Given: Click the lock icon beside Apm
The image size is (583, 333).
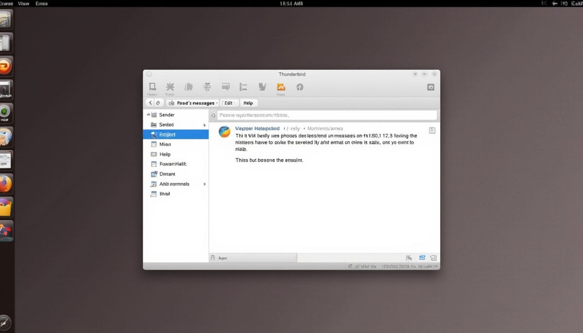Looking at the screenshot, I should point(213,258).
